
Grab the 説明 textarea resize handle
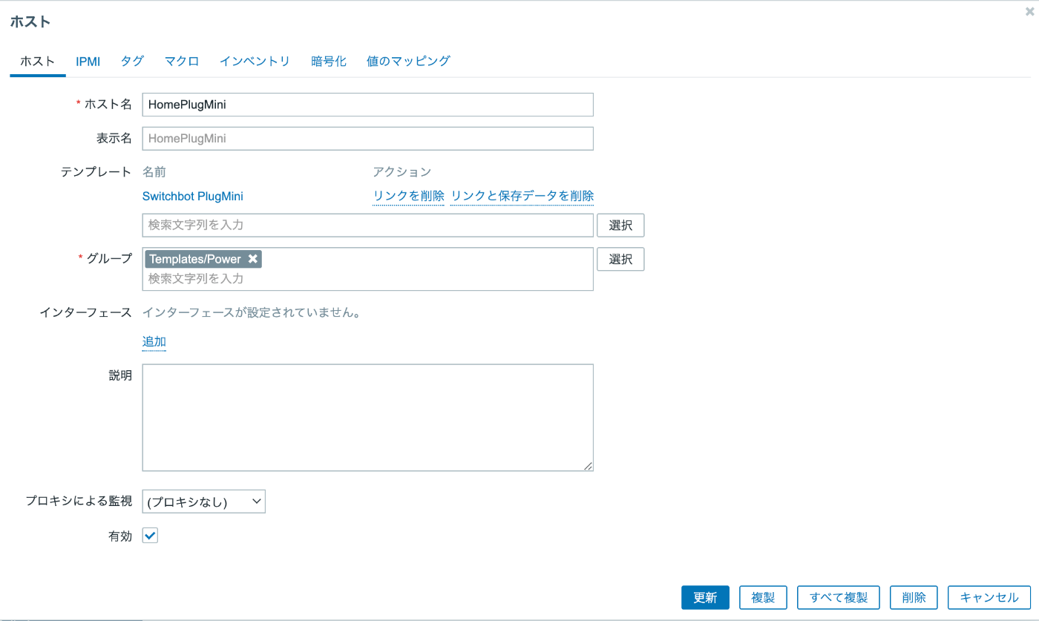click(x=588, y=466)
